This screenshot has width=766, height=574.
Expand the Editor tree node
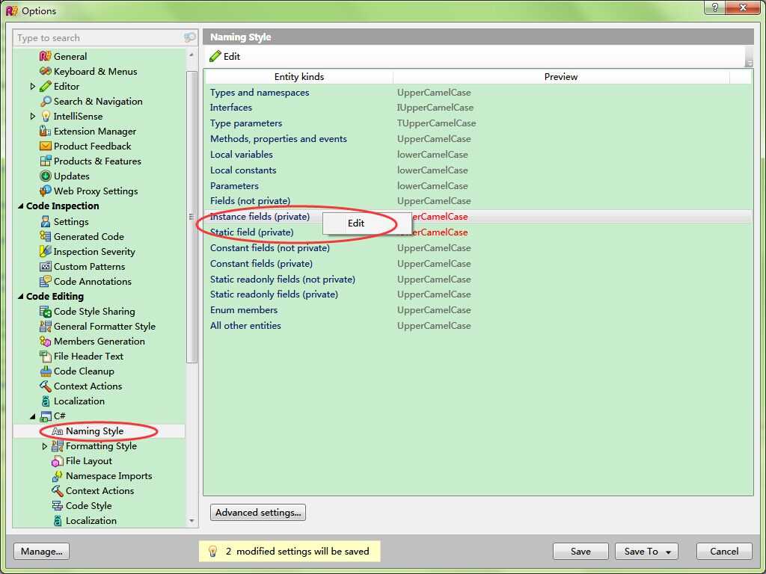[x=33, y=87]
